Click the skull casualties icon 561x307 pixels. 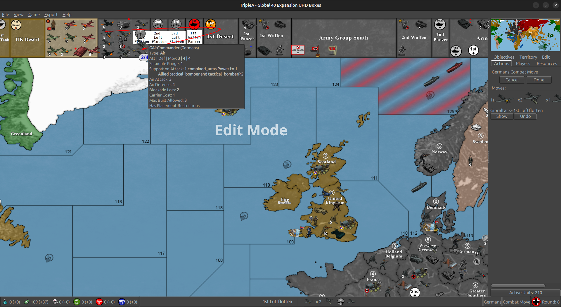55,302
